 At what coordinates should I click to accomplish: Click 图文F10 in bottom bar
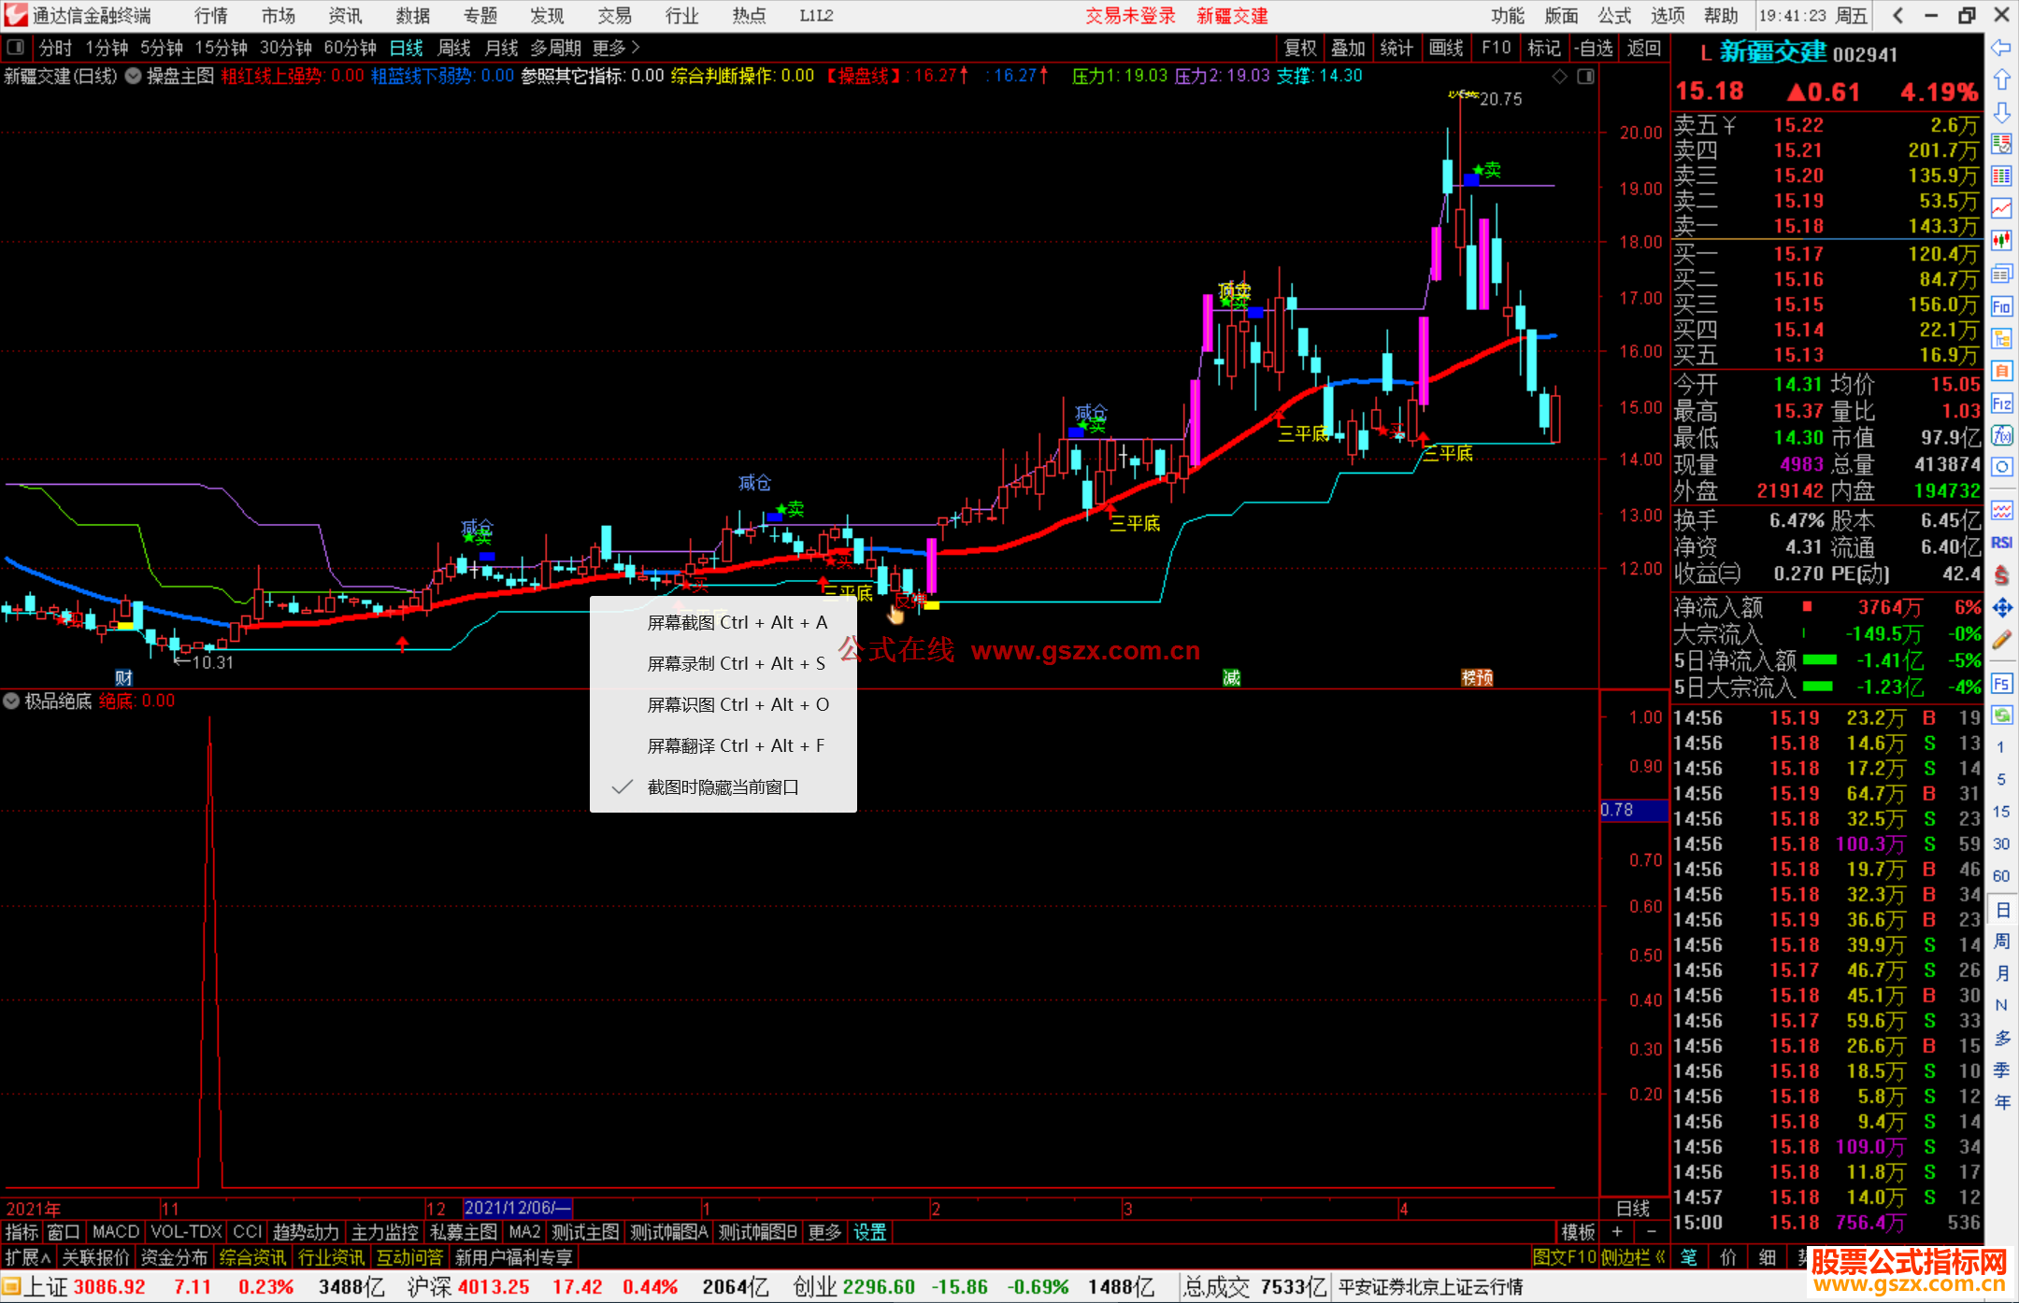(1564, 1257)
